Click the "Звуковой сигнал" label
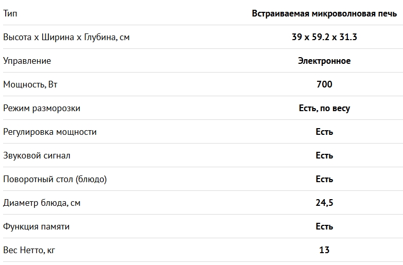 point(37,155)
